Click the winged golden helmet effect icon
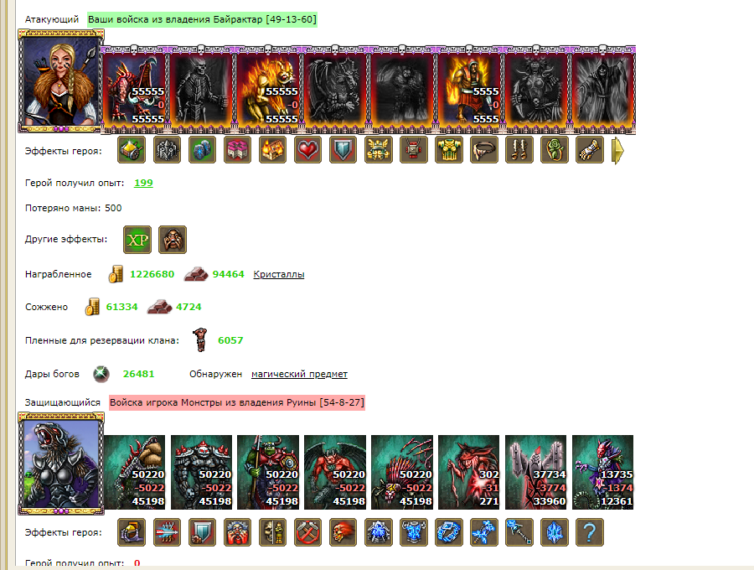Screen dimensions: 754x570 (x=379, y=150)
